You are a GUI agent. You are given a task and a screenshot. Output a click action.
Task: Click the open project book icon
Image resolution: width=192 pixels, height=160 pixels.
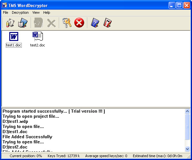[x=23, y=23]
